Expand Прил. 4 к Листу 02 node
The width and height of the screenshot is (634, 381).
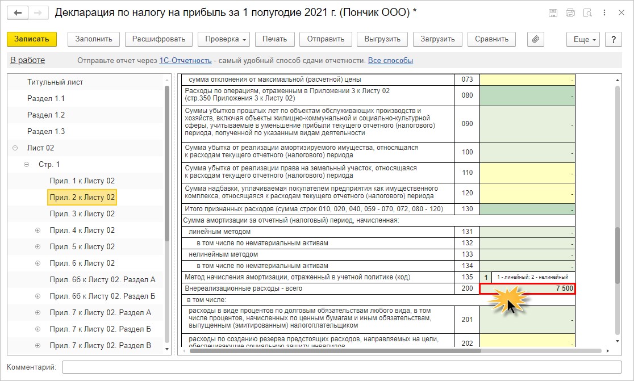[x=37, y=231]
